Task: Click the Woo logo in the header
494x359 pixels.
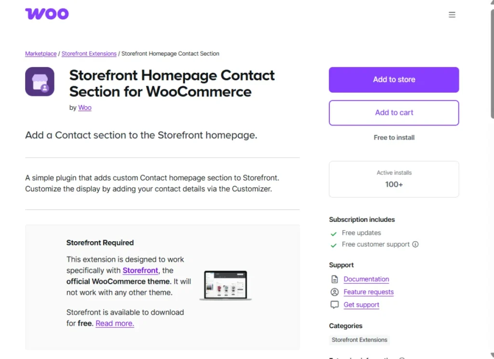Action: coord(46,14)
